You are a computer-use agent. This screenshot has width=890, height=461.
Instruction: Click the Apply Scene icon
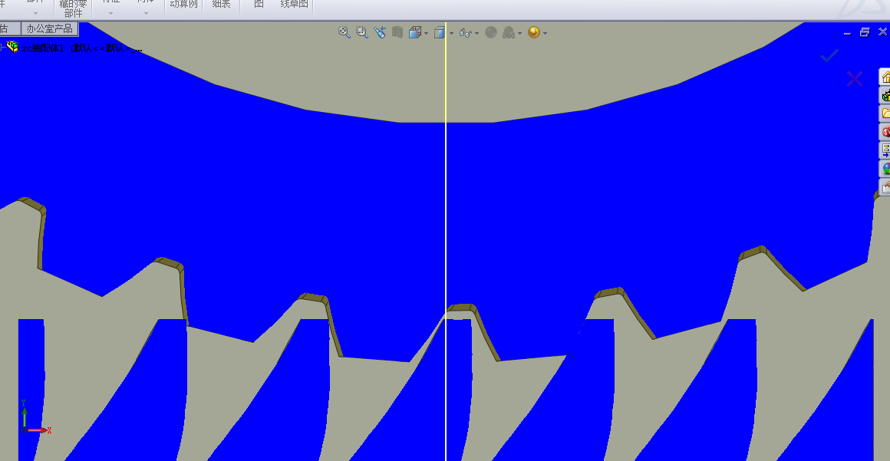point(509,32)
